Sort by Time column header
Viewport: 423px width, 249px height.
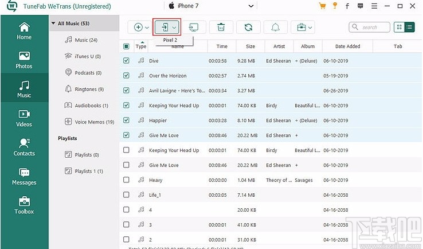(x=222, y=46)
